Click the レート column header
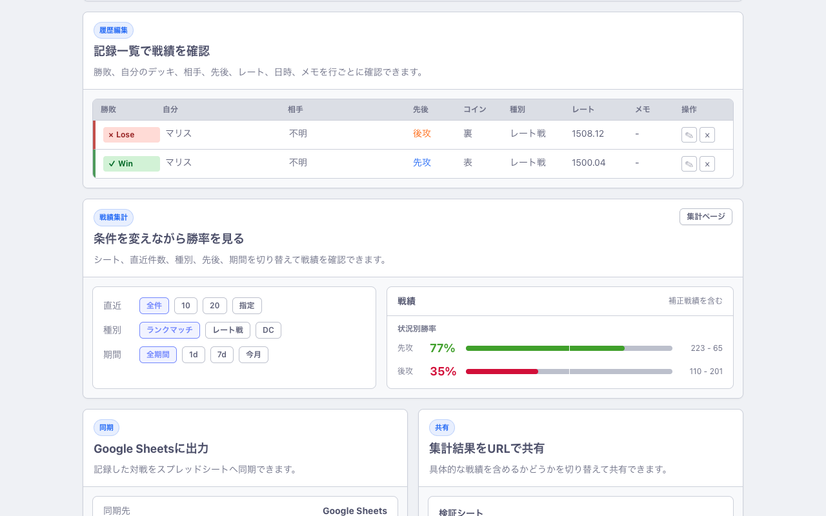Viewport: 826px width, 516px height. click(x=583, y=110)
